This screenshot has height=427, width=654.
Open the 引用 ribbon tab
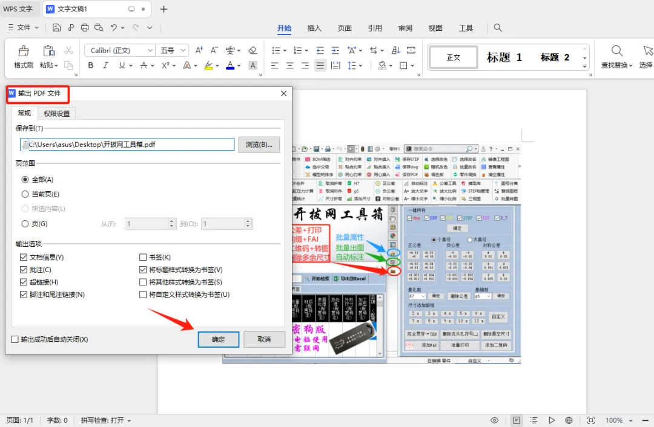point(375,28)
